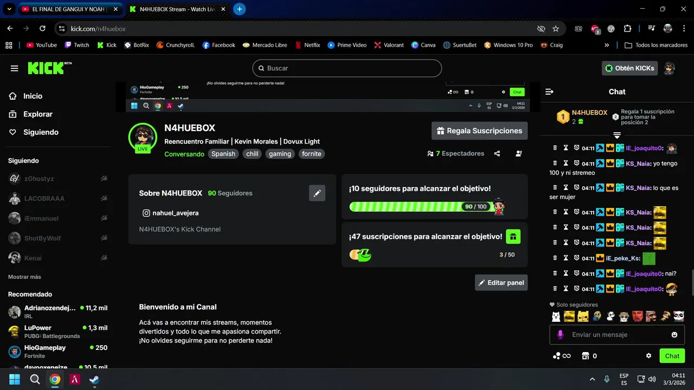Send message with green Chat button
This screenshot has height=390, width=694.
pos(672,356)
